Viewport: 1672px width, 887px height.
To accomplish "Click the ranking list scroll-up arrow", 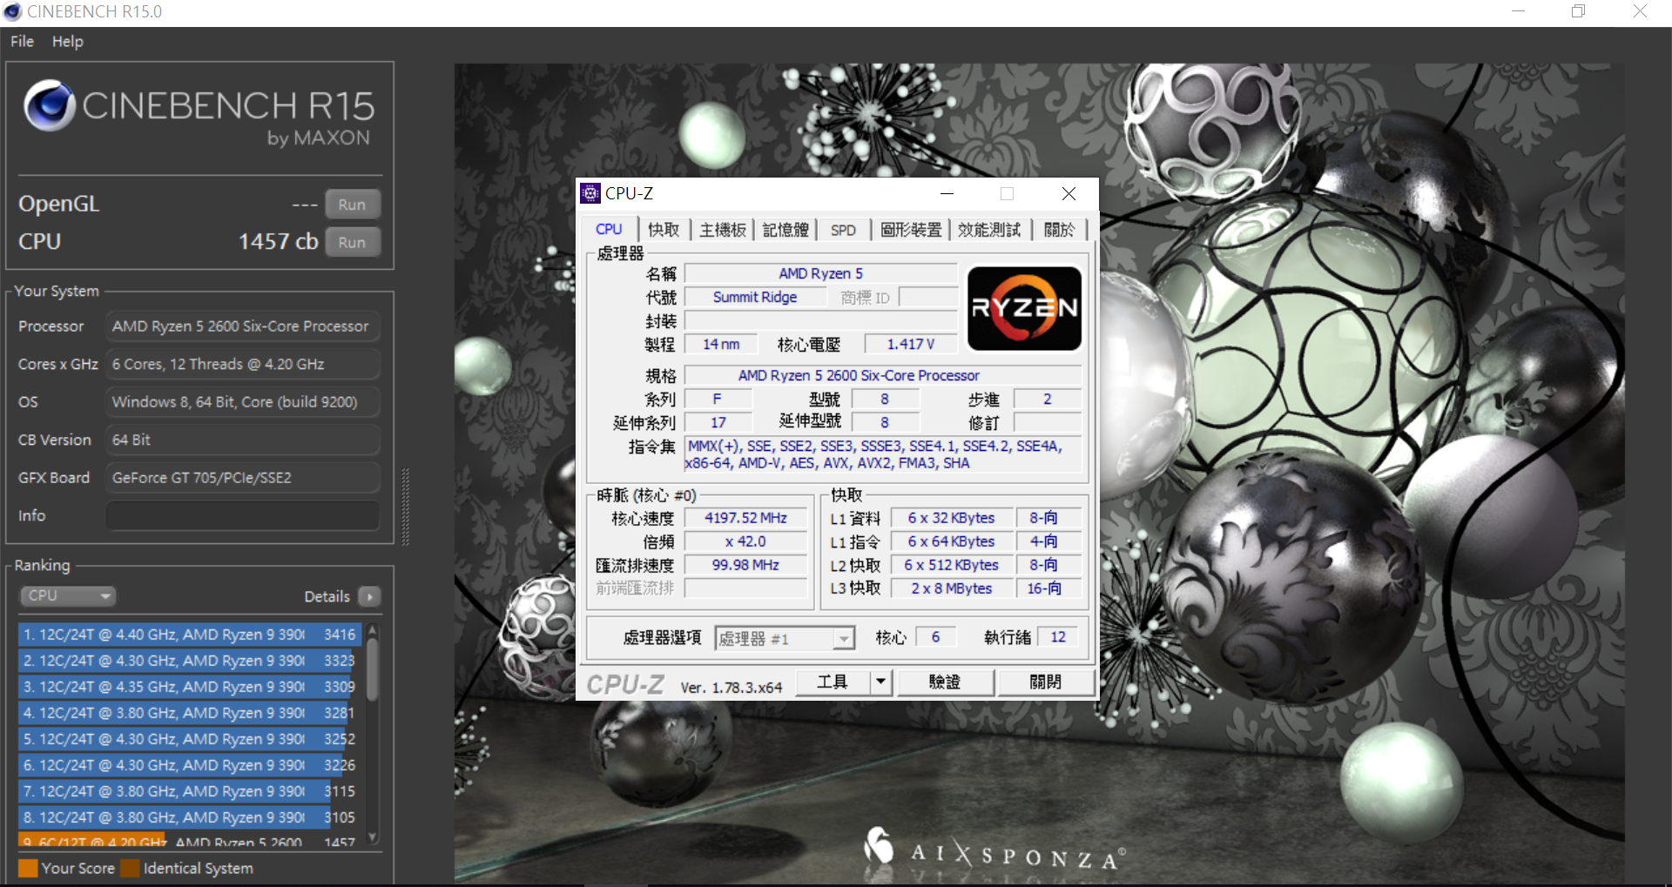I will pyautogui.click(x=373, y=629).
